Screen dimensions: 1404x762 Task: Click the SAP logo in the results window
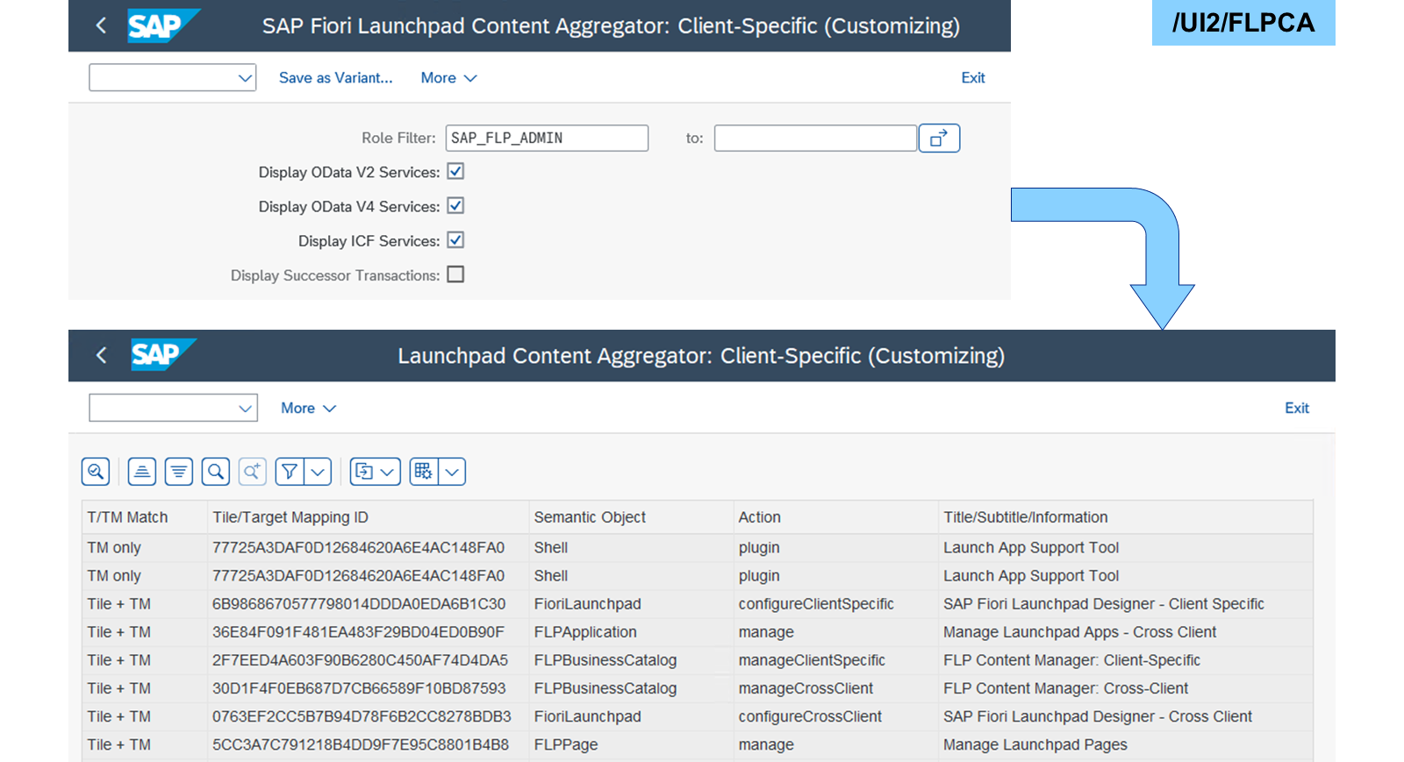pos(163,354)
